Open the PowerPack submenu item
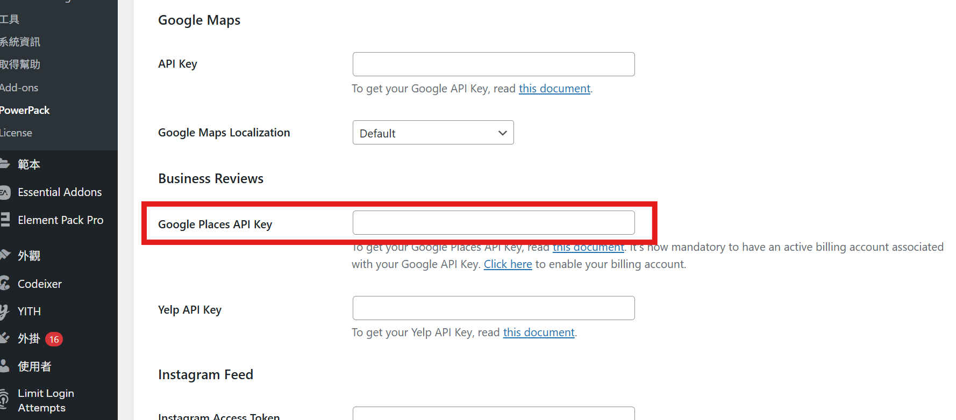 pyautogui.click(x=25, y=110)
